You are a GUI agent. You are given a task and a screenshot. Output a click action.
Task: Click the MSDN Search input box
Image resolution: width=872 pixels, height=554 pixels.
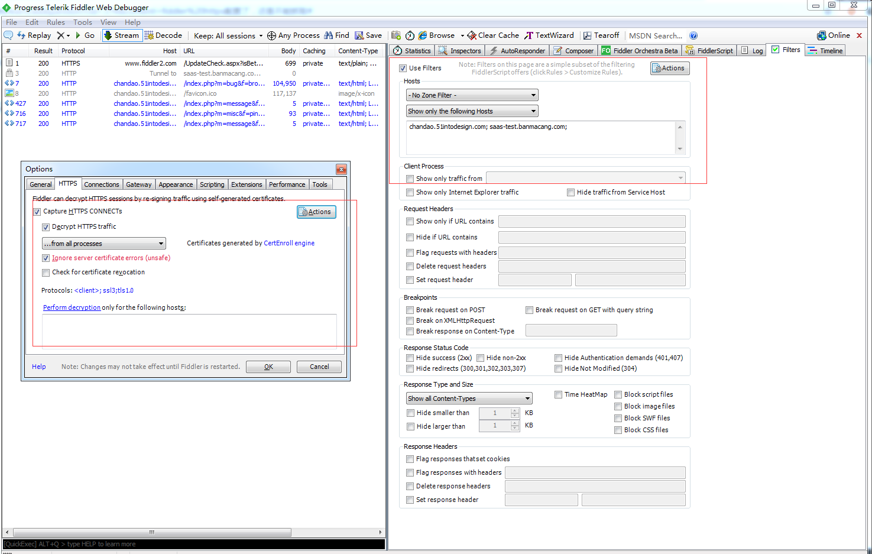(x=656, y=35)
